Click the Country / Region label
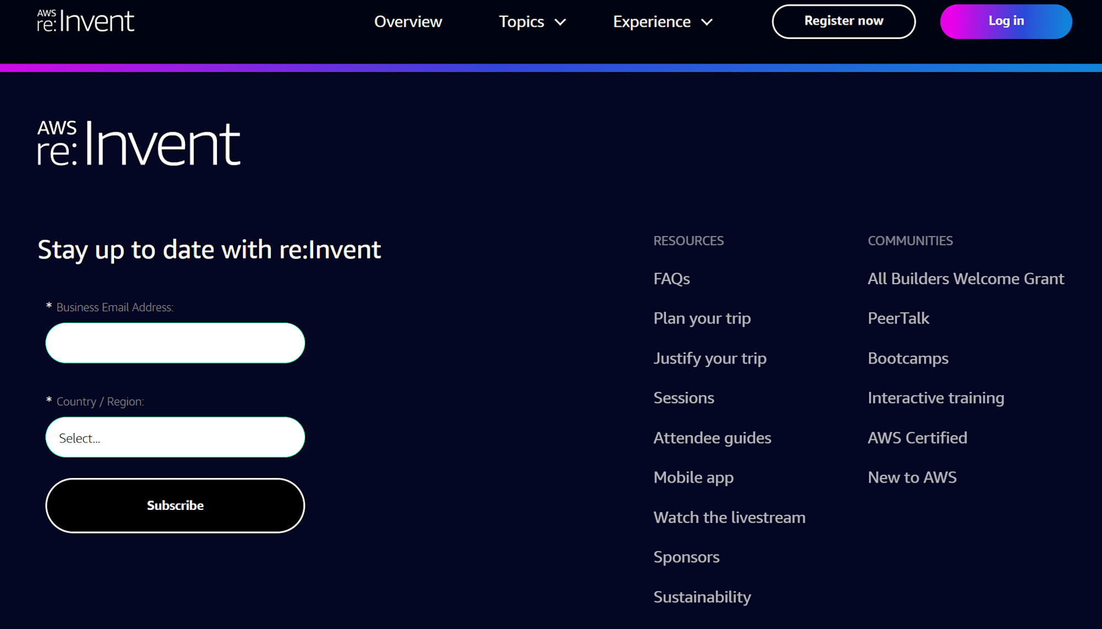1102x629 pixels. [100, 402]
